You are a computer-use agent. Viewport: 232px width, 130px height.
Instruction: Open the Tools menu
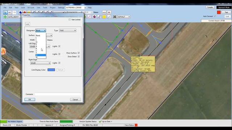[45, 8]
